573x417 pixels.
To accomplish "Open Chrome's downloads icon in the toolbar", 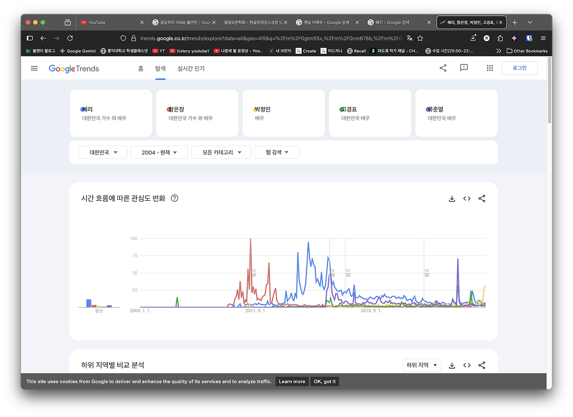I will (473, 38).
